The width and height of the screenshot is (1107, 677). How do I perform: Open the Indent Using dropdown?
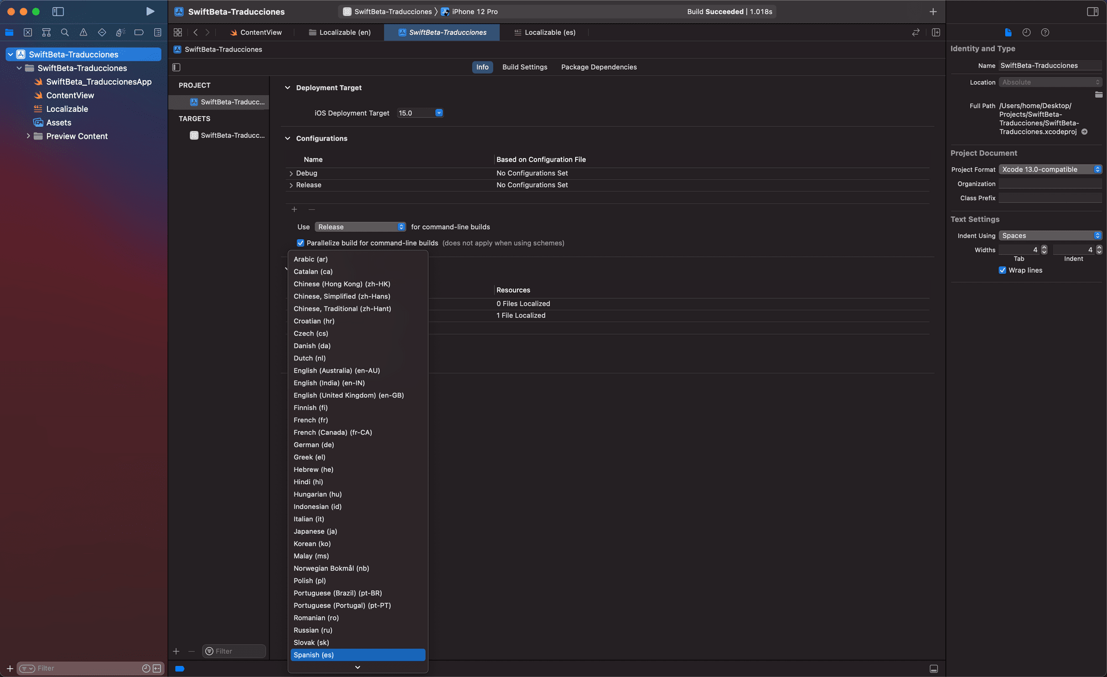click(x=1051, y=236)
